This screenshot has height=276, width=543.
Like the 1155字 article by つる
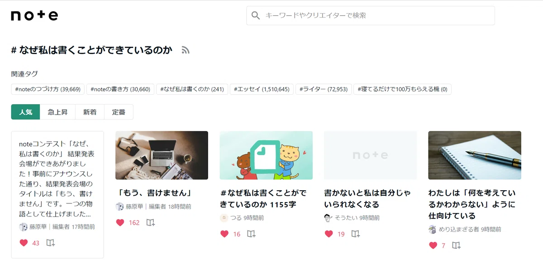tap(224, 234)
